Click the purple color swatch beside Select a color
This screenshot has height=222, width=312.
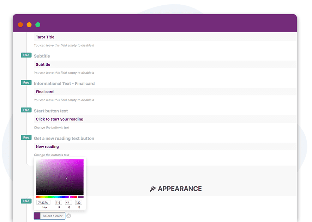37,216
